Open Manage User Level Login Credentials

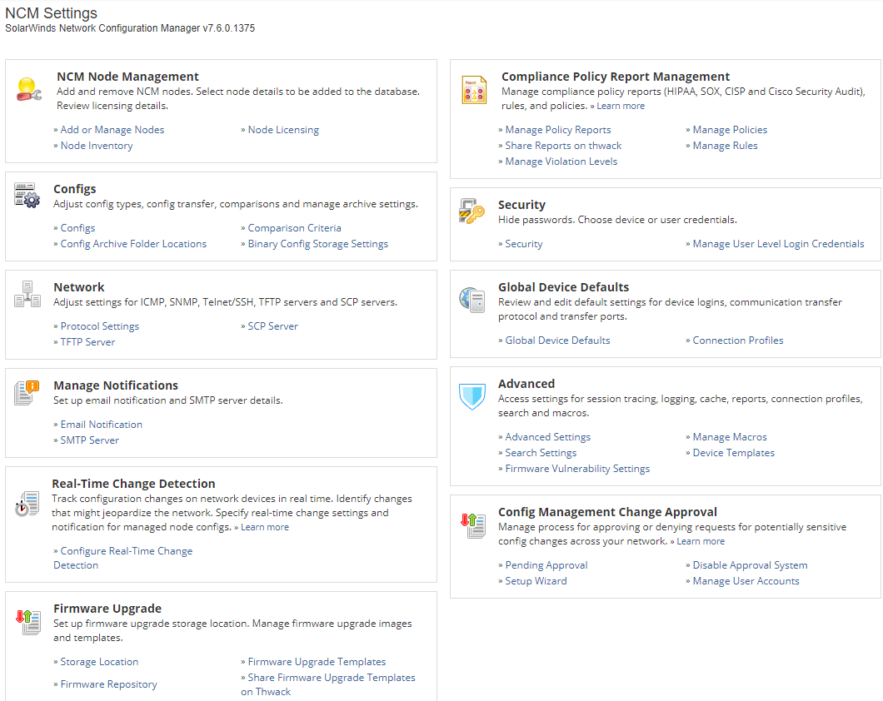pos(778,244)
